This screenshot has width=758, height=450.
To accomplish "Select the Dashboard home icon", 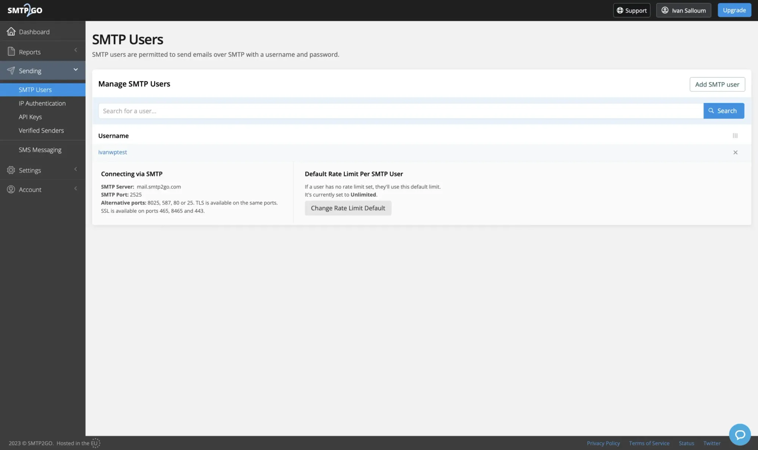I will (x=11, y=31).
